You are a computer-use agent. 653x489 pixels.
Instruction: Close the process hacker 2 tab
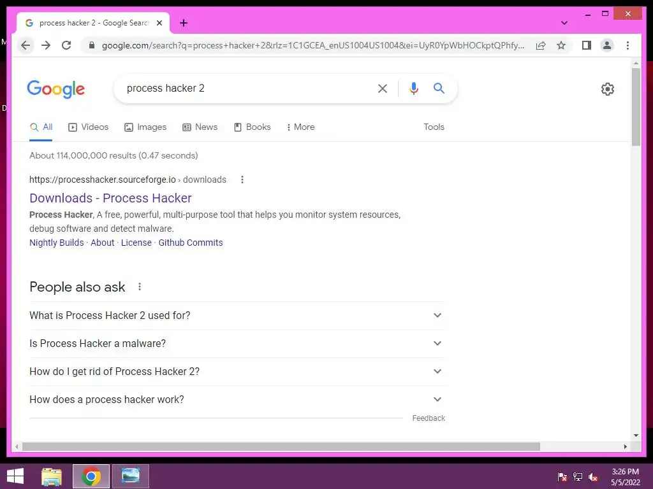coord(159,23)
